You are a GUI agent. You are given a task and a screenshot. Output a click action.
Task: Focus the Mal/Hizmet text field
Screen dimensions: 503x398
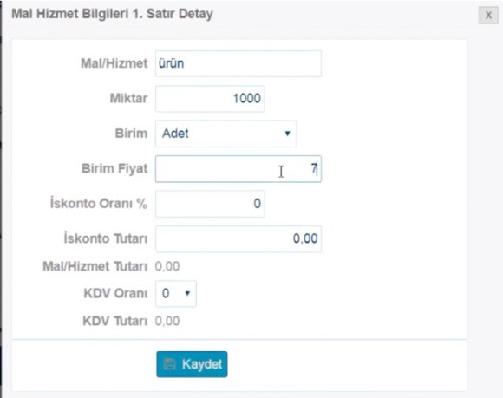click(x=238, y=63)
